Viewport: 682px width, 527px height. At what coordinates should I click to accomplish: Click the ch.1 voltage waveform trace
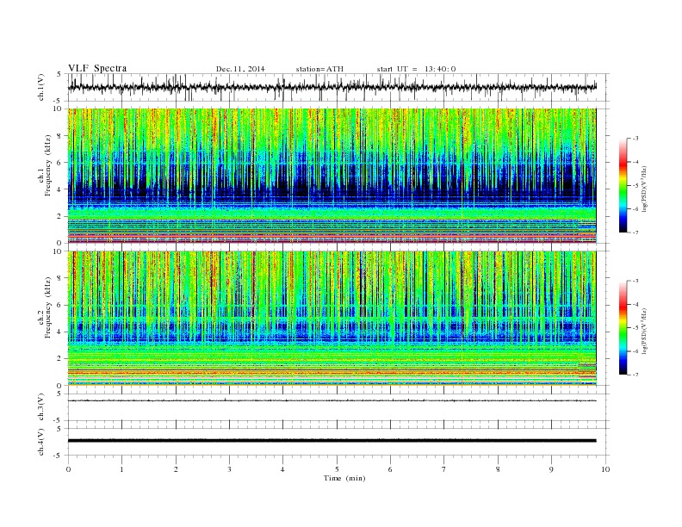click(x=332, y=87)
